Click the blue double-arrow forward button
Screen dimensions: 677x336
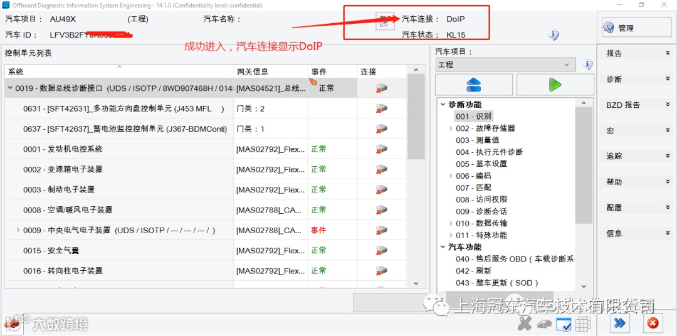click(x=621, y=323)
